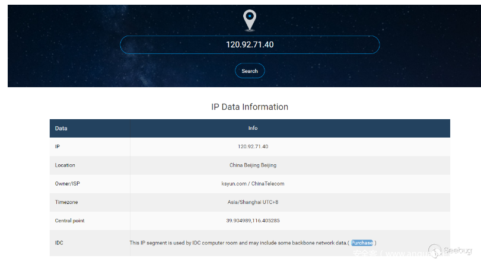Click the China Beijing Beijing value
The width and height of the screenshot is (481, 265).
point(253,165)
